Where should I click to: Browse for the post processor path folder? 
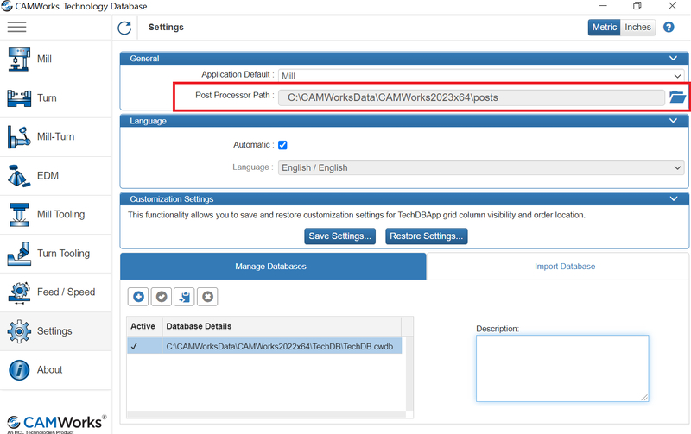click(677, 97)
